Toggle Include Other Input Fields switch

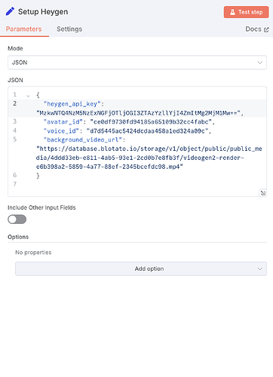coord(17,219)
